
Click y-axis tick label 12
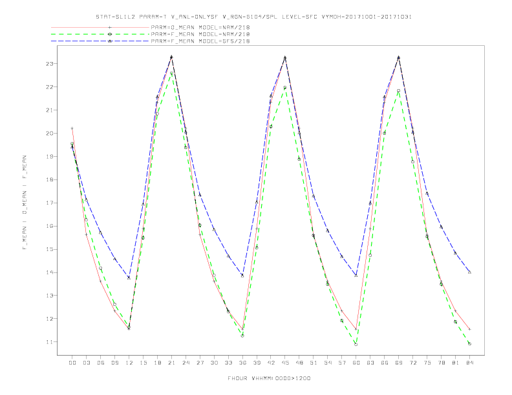pos(49,319)
